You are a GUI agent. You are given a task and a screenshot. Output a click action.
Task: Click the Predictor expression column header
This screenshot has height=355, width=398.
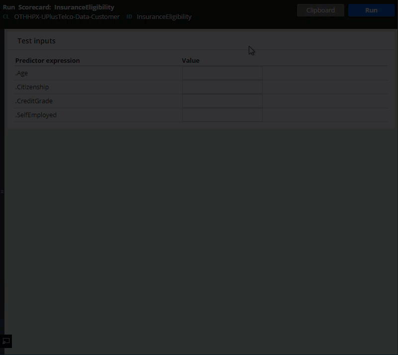tap(47, 61)
